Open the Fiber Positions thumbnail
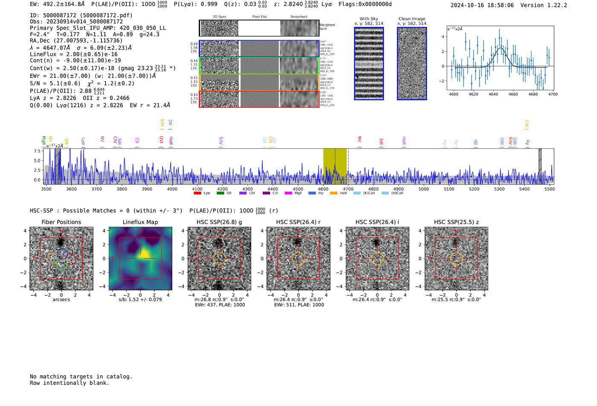 point(61,259)
